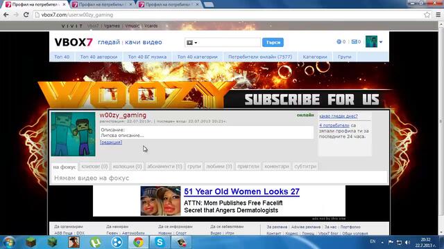
Task: Focus the Vbox7 search field
Action: 229,42
